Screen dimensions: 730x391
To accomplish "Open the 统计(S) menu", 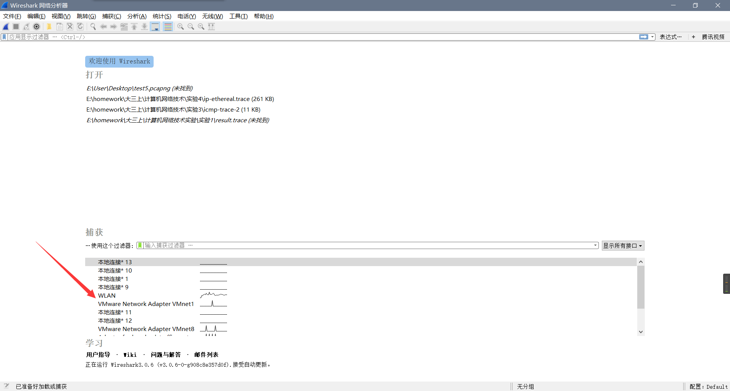I will 162,16.
